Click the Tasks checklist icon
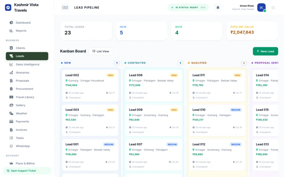Image resolution: width=284 pixels, height=177 pixels. coord(11,138)
